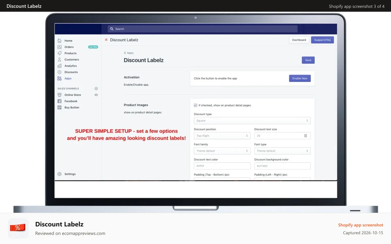Open Customers in the sidebar
The image size is (391, 244).
[72, 60]
